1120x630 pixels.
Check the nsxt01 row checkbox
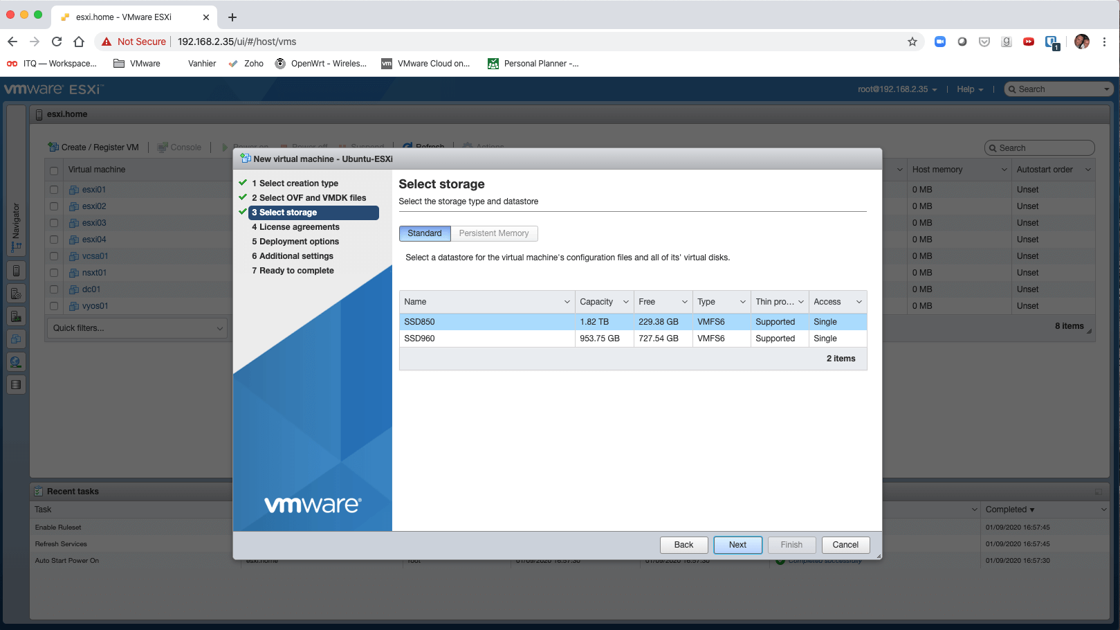(54, 273)
